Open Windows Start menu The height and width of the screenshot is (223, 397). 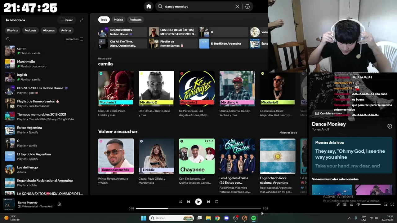143,218
